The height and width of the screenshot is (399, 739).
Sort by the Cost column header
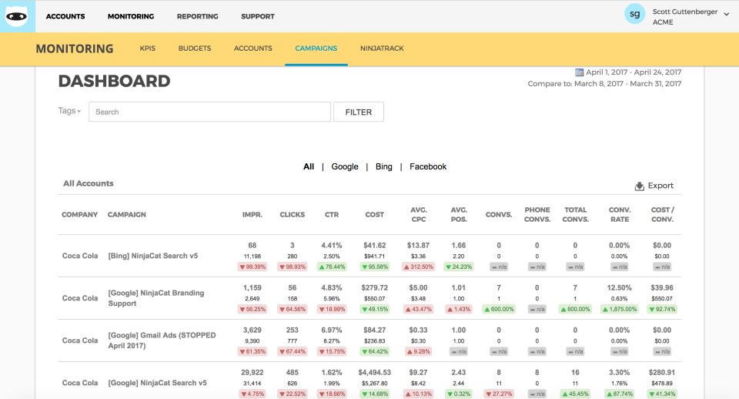375,215
